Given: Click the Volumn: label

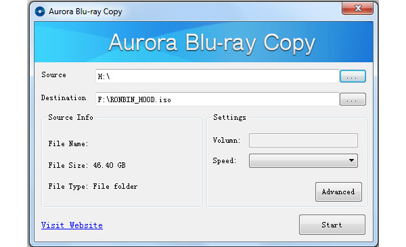Looking at the screenshot, I should 227,140.
